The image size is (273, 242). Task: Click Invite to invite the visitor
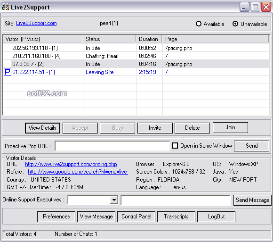(x=155, y=128)
